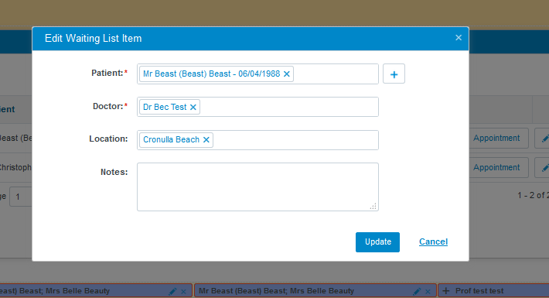The image size is (549, 298).
Task: Remove Dr Bec Test tag
Action: (x=193, y=108)
